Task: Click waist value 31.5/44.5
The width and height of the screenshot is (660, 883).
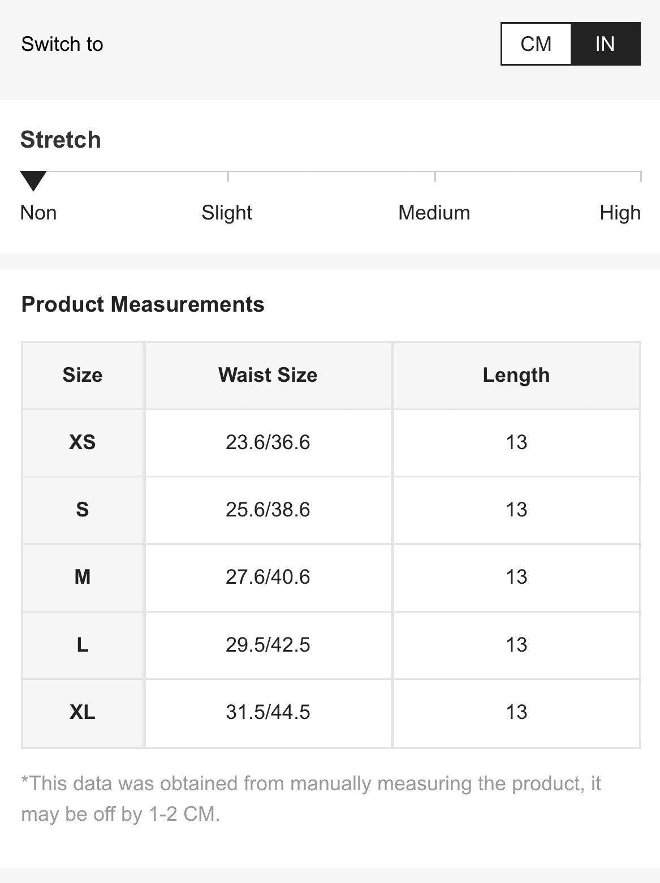Action: point(268,712)
